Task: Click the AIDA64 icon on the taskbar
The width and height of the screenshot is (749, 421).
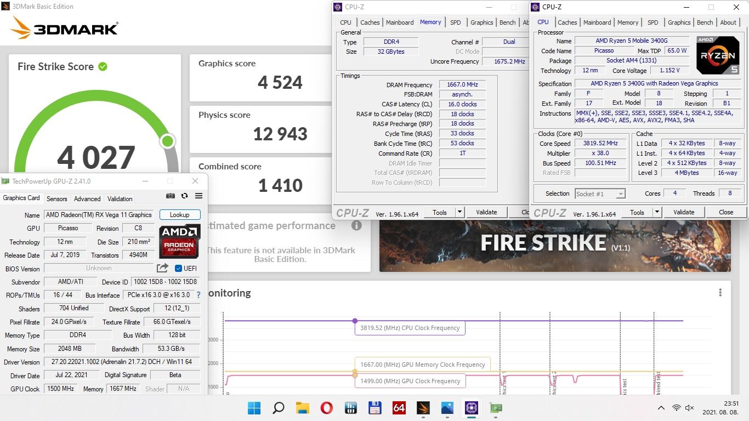Action: [x=399, y=408]
